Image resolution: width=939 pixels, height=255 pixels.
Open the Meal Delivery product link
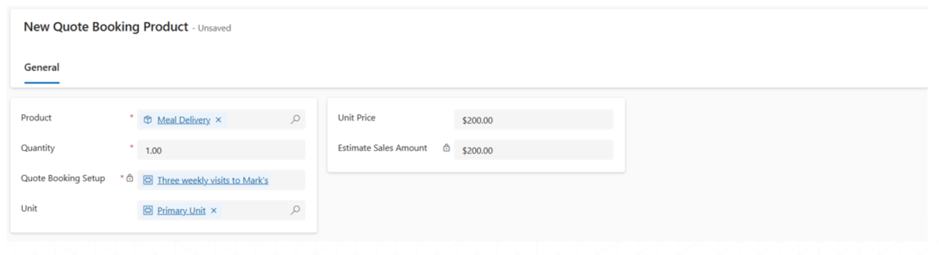coord(184,120)
